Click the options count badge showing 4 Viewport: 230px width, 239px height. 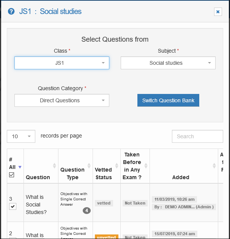pyautogui.click(x=87, y=210)
